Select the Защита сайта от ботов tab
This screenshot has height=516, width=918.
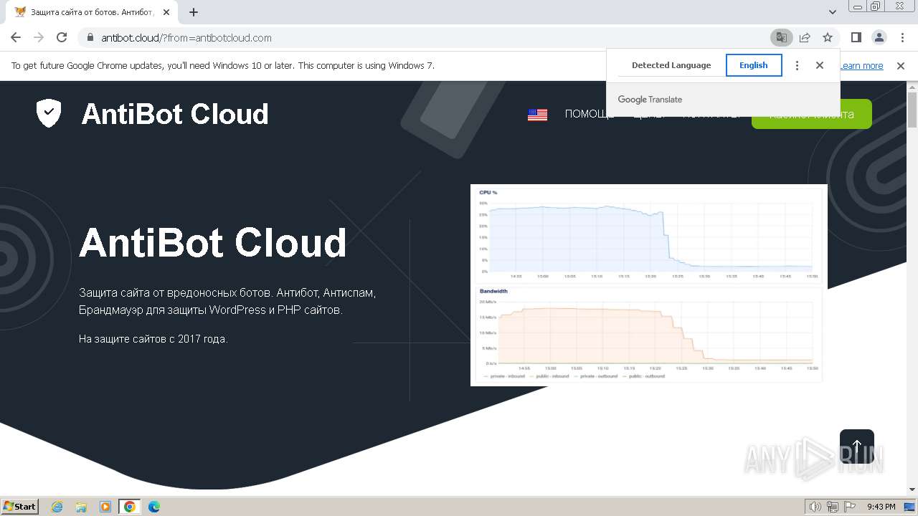(91, 12)
